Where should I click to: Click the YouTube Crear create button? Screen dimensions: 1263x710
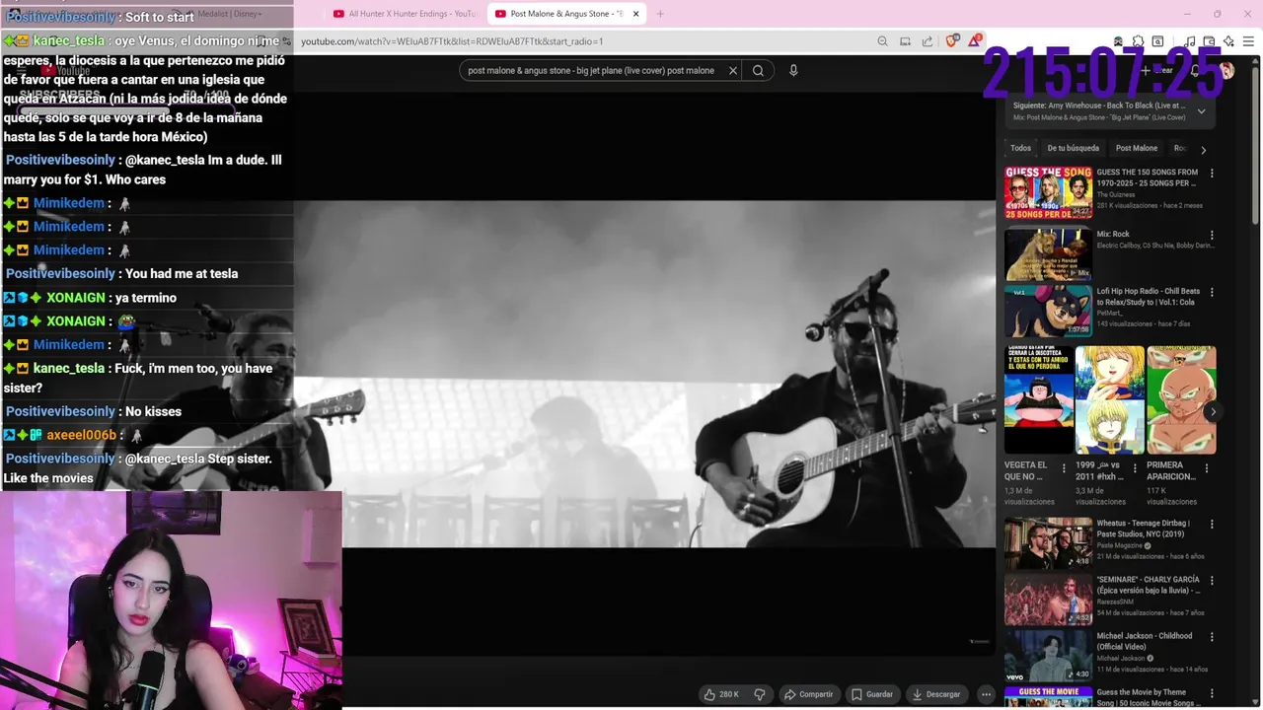1157,70
